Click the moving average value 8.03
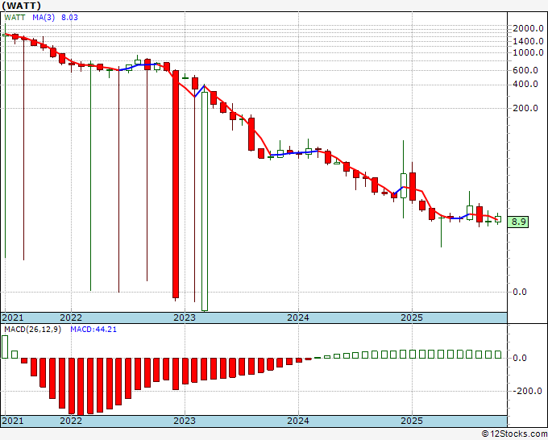This screenshot has height=440, width=548. [69, 18]
